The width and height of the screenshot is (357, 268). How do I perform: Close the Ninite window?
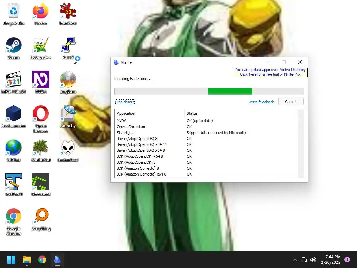click(299, 62)
